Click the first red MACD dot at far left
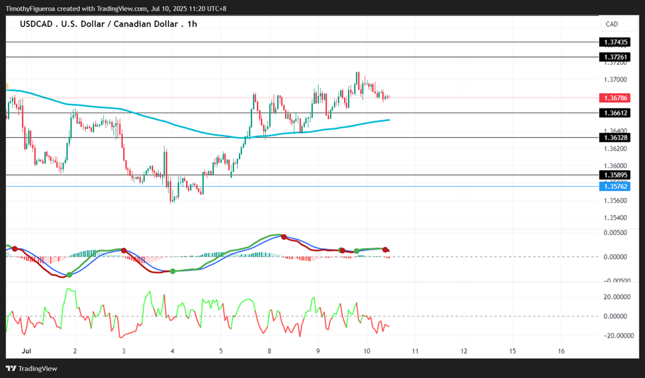 pos(15,249)
